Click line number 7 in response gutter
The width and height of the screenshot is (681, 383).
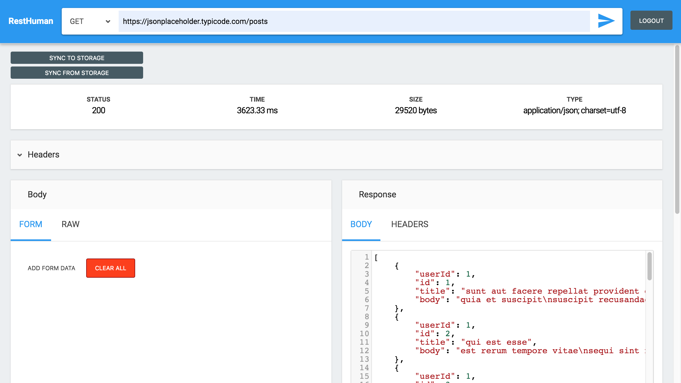[367, 308]
